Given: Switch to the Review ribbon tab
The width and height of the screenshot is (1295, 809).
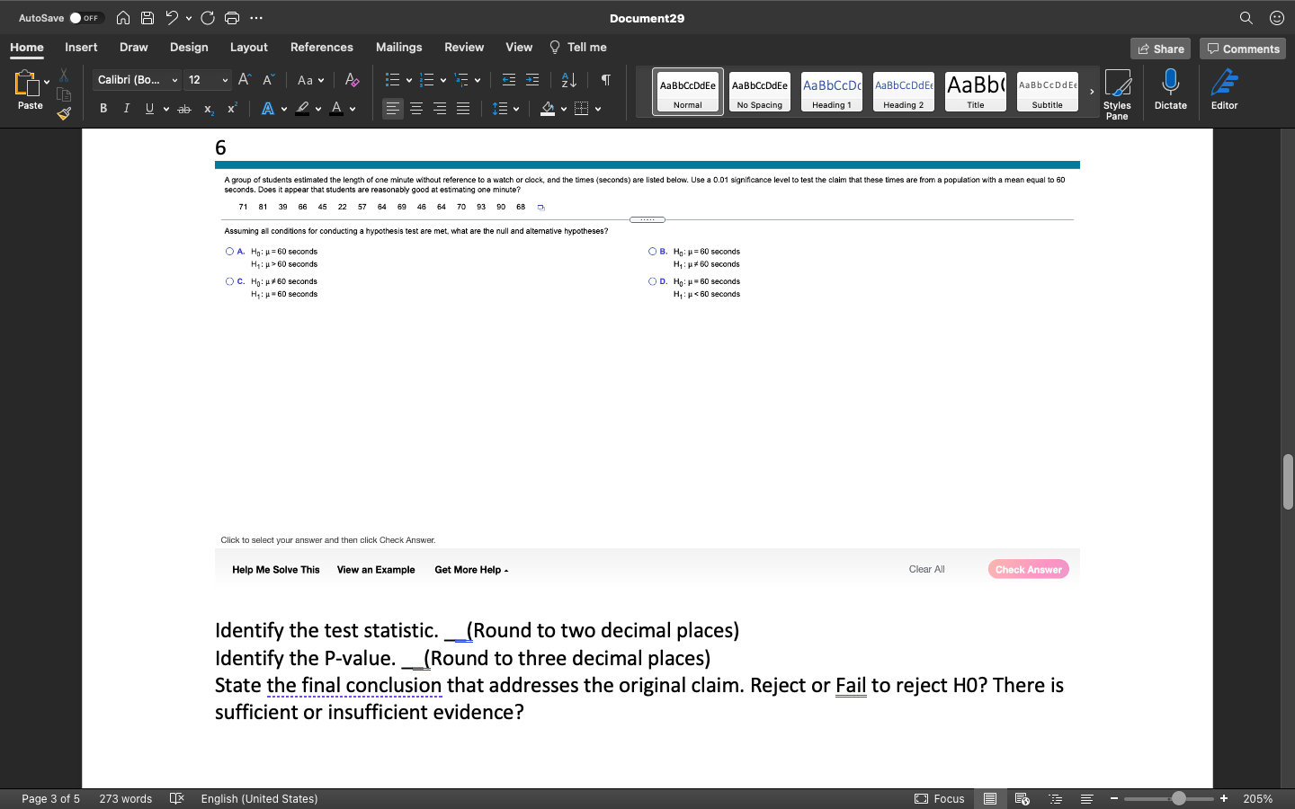Looking at the screenshot, I should tap(464, 47).
